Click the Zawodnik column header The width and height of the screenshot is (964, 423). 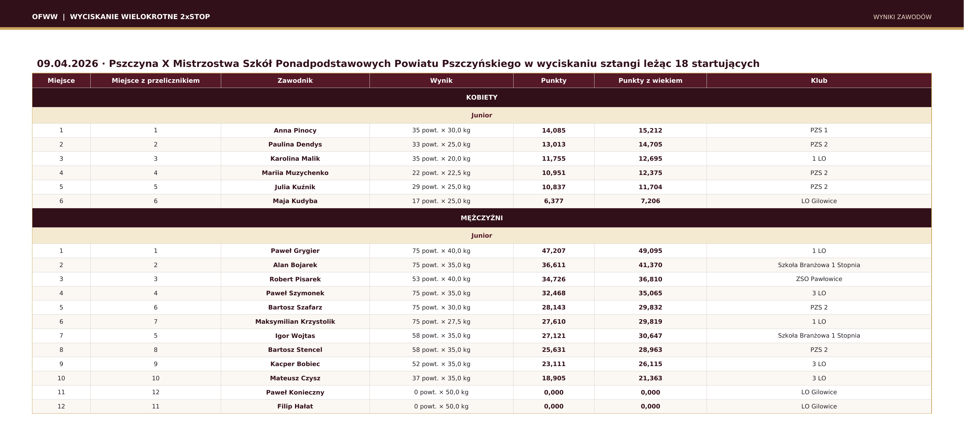(x=295, y=81)
